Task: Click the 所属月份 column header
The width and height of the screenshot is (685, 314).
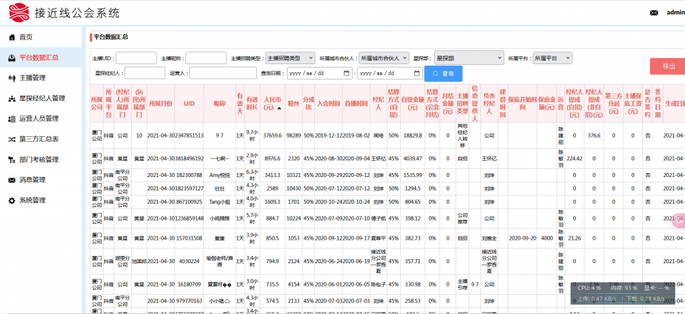Action: coord(161,104)
